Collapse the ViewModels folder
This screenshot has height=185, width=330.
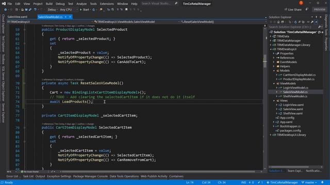[274, 83]
